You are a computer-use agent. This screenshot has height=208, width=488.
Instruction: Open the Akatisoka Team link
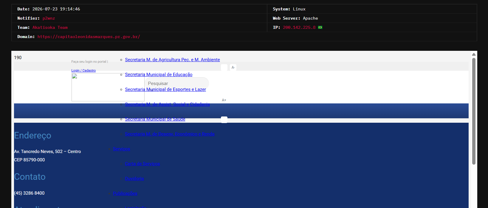point(50,27)
